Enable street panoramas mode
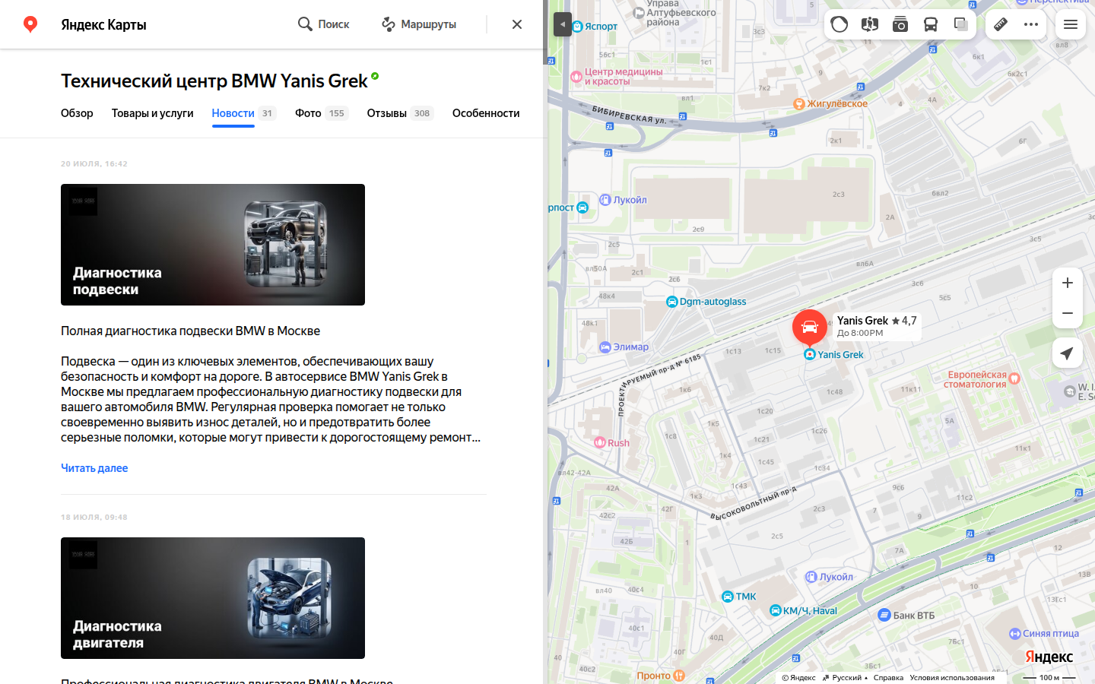Screen dimensions: 1095x684 click(870, 24)
